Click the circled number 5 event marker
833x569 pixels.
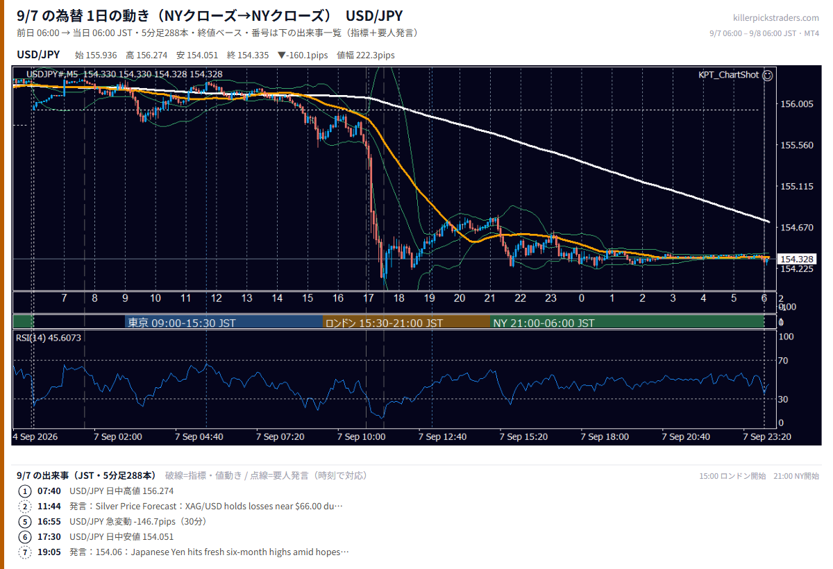25,522
